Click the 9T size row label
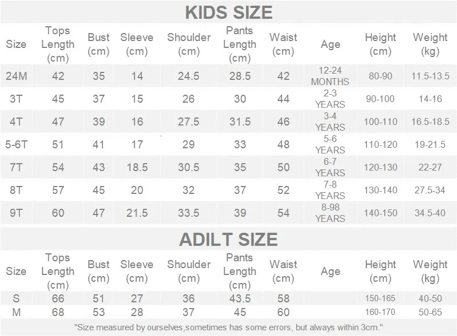457x336 pixels. click(16, 213)
